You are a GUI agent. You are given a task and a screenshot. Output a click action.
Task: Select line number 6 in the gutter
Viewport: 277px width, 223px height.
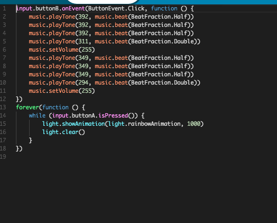pos(4,50)
